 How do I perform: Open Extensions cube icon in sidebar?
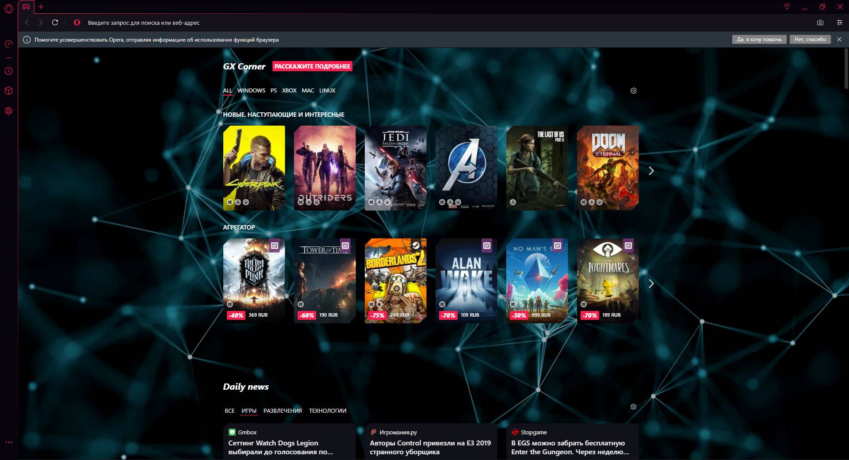click(8, 91)
